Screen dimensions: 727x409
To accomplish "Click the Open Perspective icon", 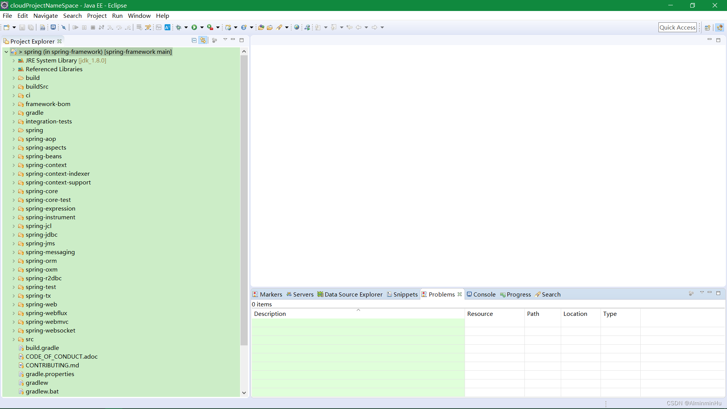I will 707,28.
